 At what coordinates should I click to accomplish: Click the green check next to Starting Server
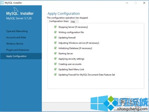click(x=55, y=53)
